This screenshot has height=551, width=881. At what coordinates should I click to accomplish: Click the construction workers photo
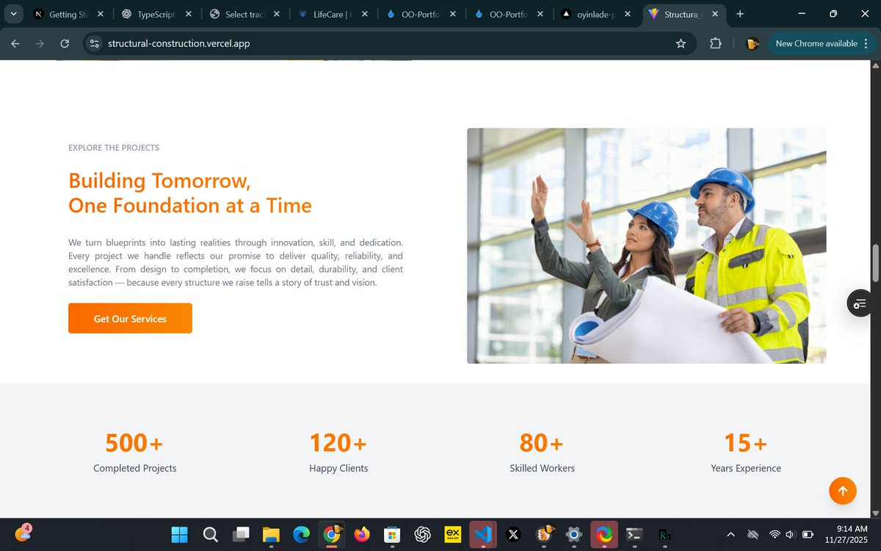pyautogui.click(x=646, y=246)
